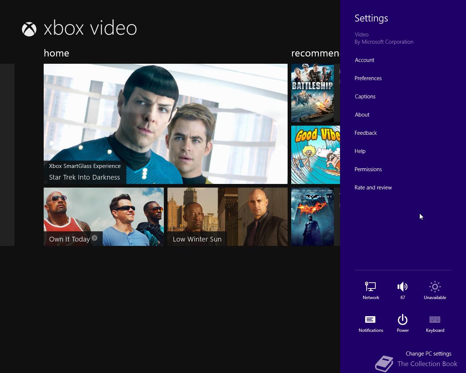Open Preferences in Settings pane
The image size is (466, 373).
pos(368,78)
